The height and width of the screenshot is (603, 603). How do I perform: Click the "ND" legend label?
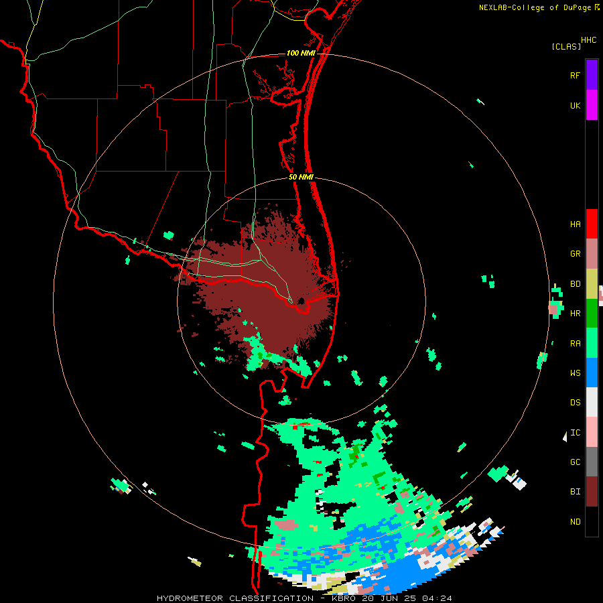pyautogui.click(x=575, y=522)
